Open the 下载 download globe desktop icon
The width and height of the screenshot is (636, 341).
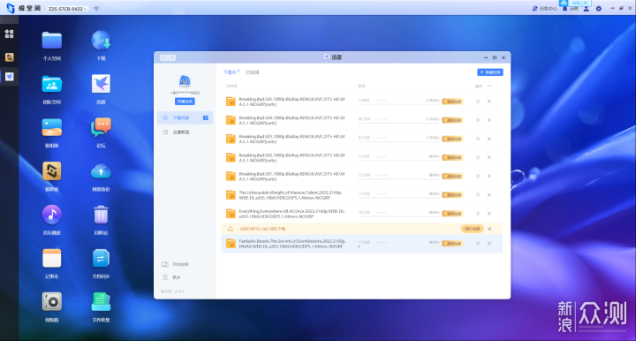coord(101,41)
